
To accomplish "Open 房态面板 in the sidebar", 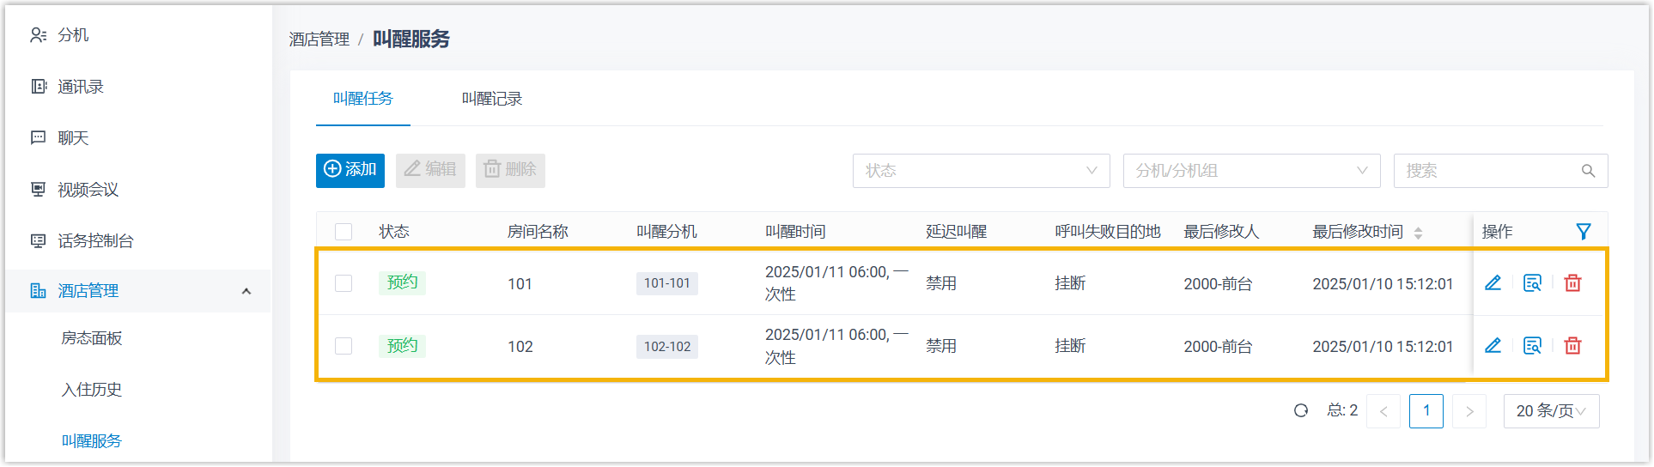I will point(92,338).
